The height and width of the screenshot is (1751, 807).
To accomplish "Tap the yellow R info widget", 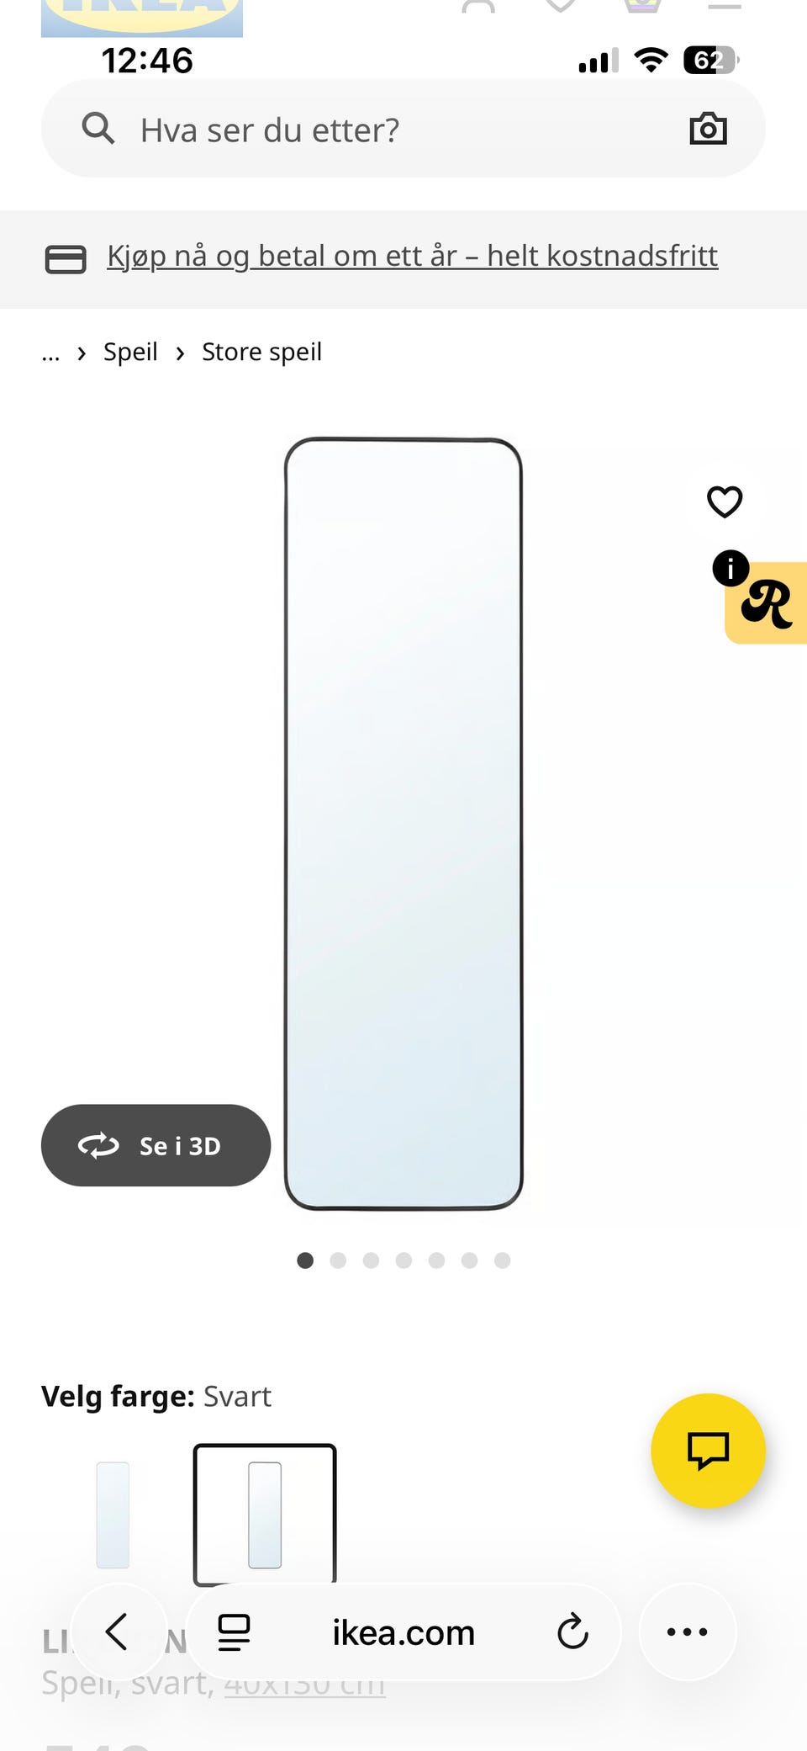I will 766,602.
